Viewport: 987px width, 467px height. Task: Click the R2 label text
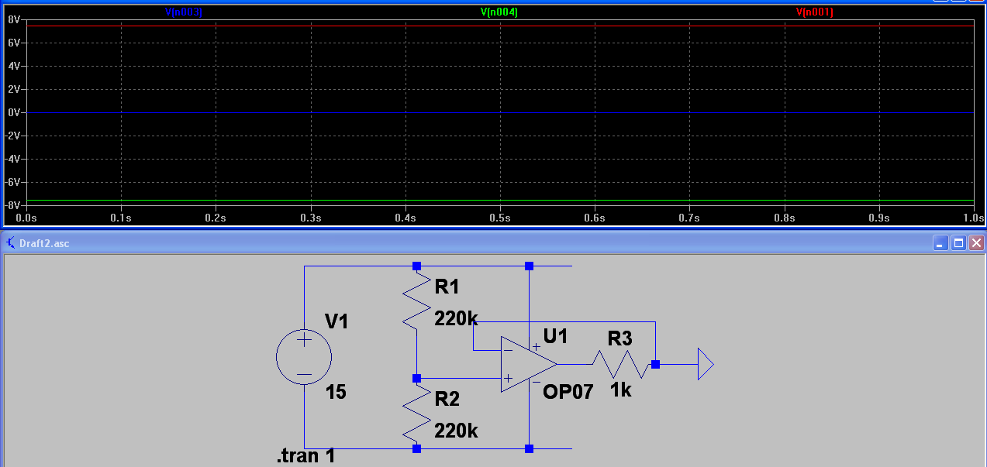(447, 400)
